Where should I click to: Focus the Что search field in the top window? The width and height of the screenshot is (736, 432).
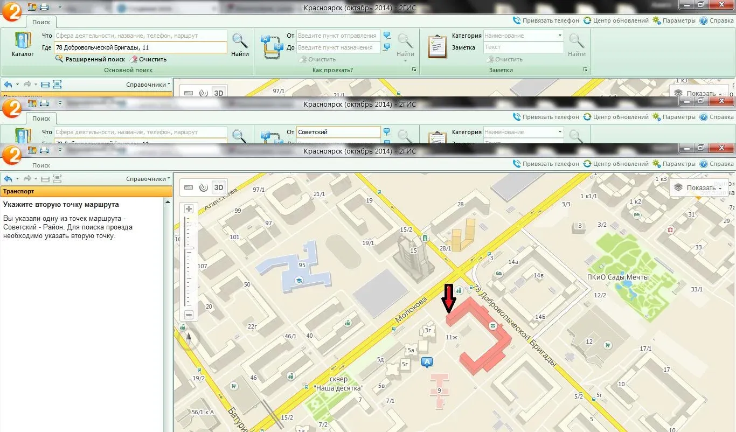(141, 36)
